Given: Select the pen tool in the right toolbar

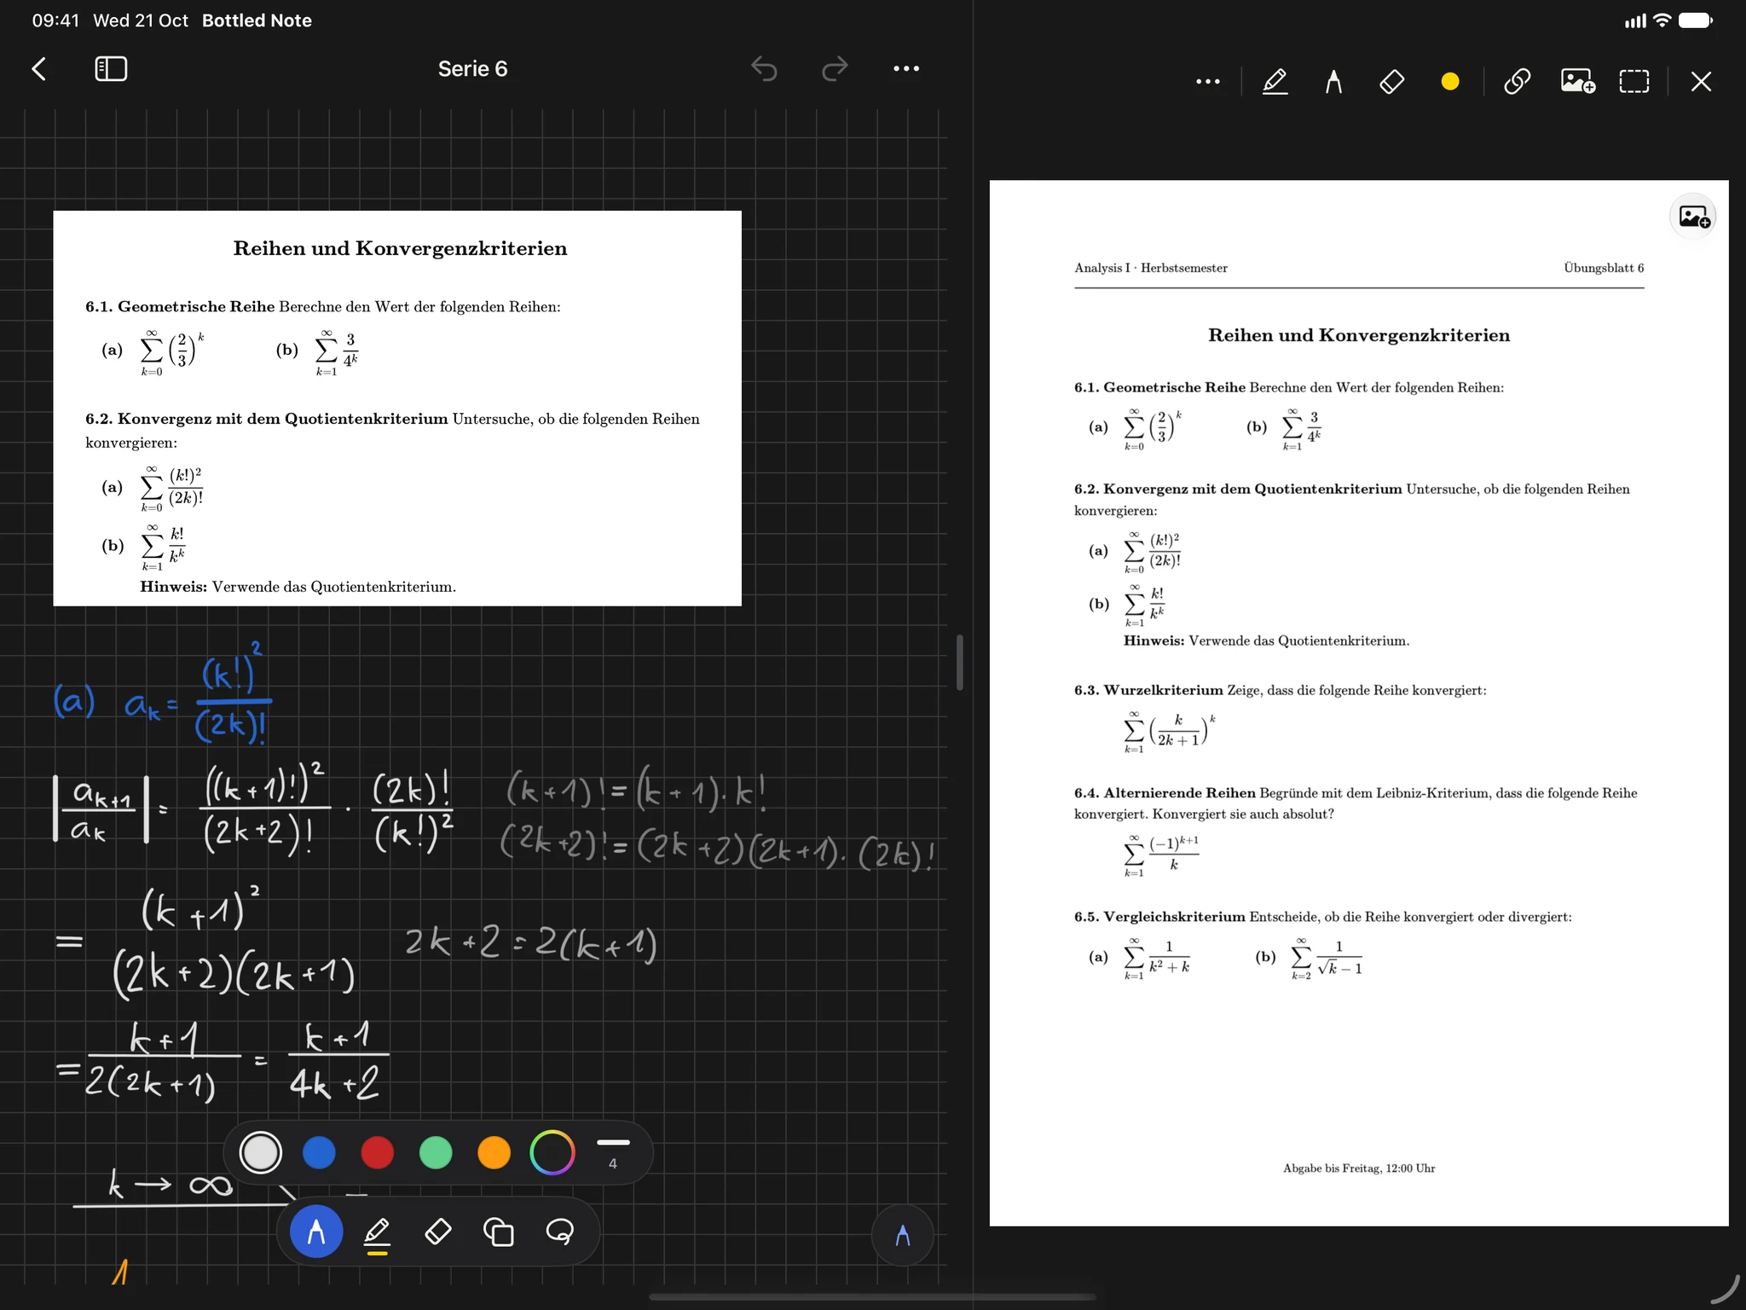Looking at the screenshot, I should click(x=1334, y=82).
